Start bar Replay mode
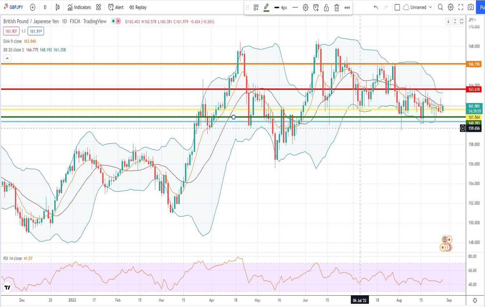Image resolution: width=485 pixels, height=307 pixels. 138,7
